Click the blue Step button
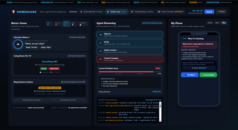 [x=209, y=12]
